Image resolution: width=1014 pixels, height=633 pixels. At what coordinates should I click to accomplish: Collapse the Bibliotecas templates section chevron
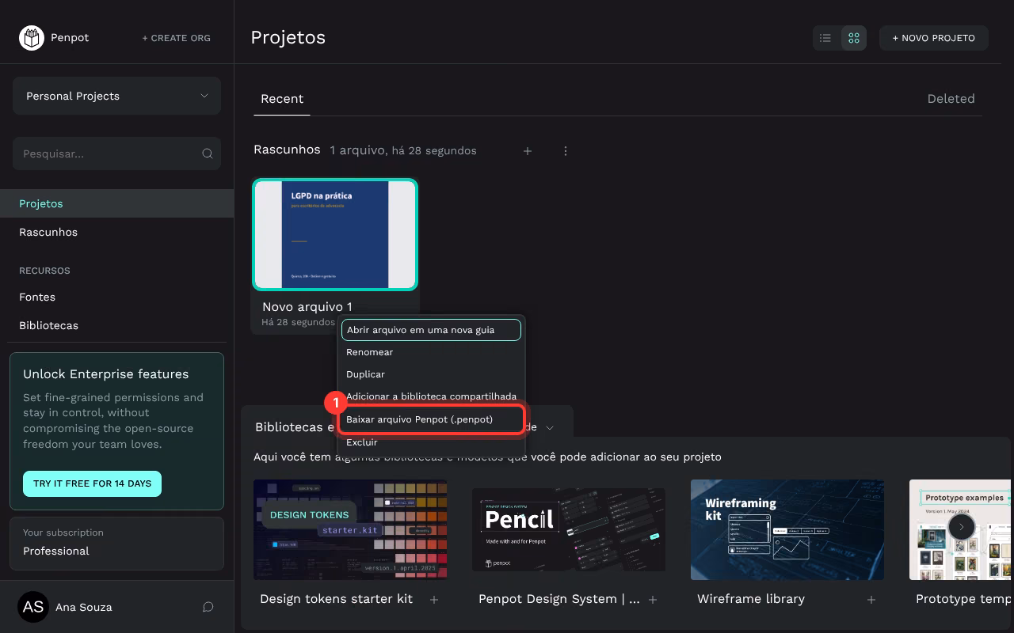pos(550,427)
